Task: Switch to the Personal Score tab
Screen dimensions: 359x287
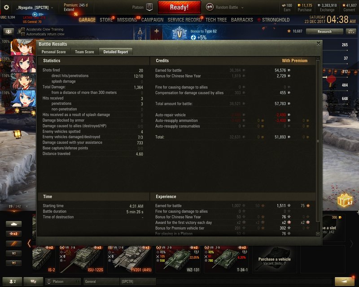Action: (54, 52)
